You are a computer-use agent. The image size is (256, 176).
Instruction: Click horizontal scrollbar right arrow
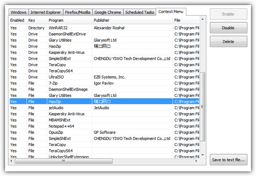pyautogui.click(x=196, y=161)
